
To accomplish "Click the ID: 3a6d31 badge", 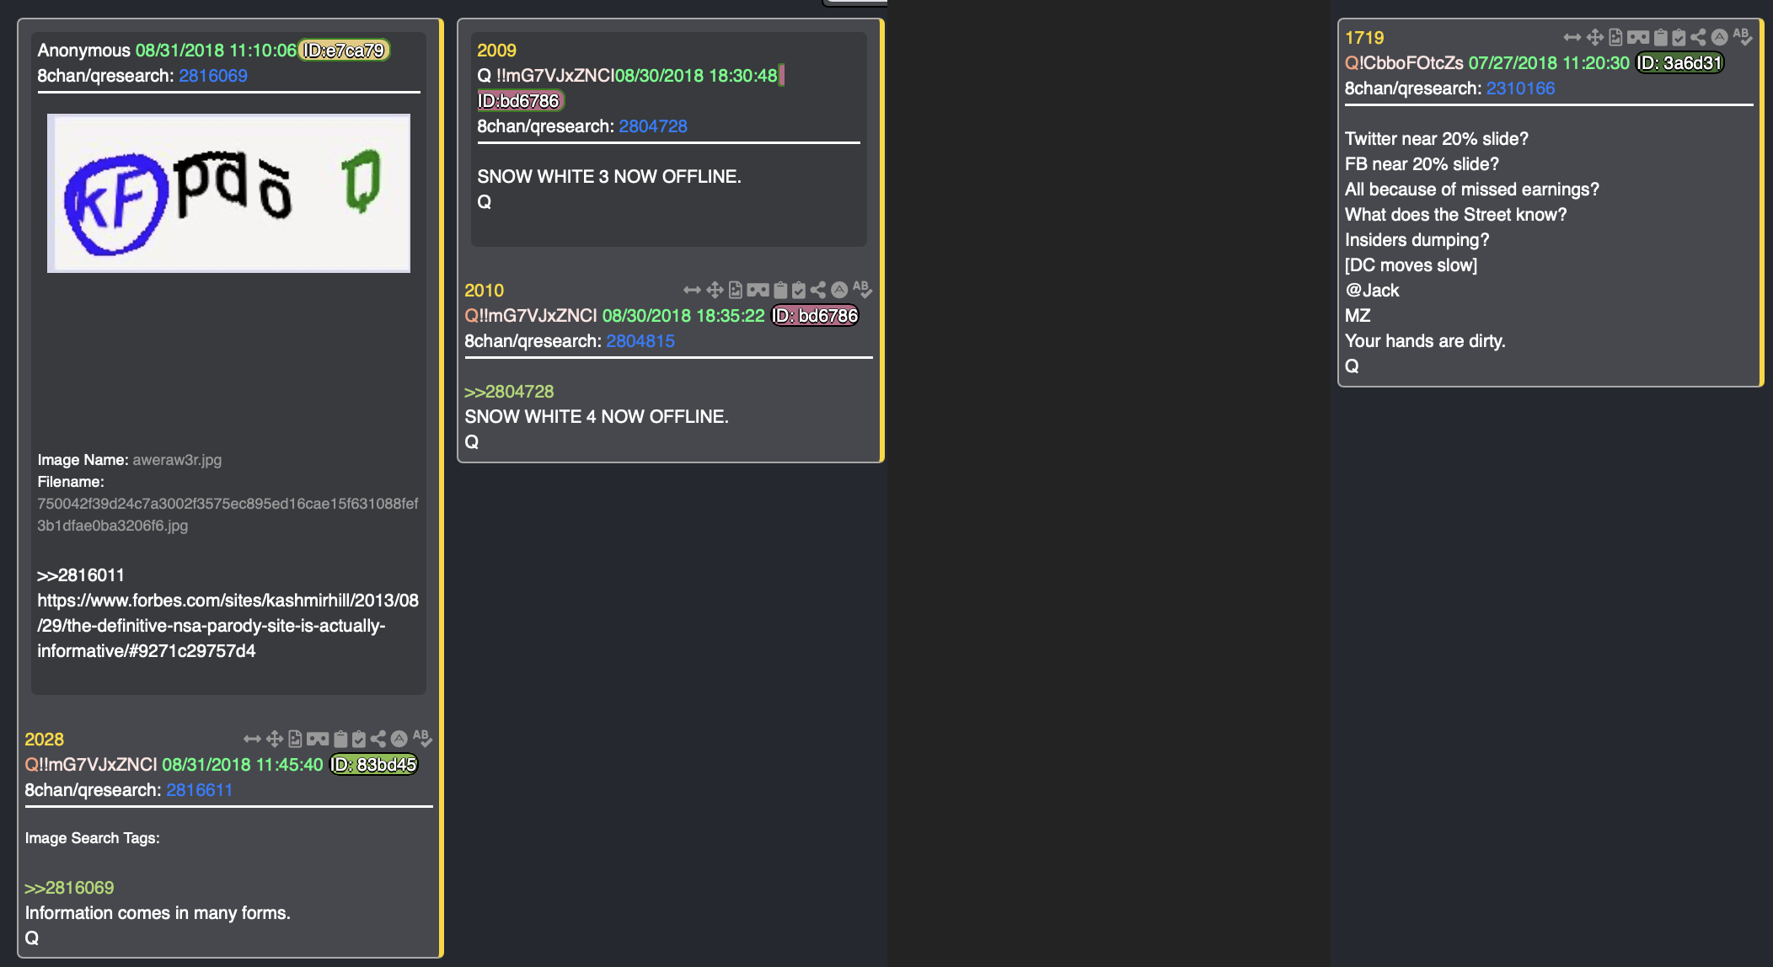I will click(1679, 63).
